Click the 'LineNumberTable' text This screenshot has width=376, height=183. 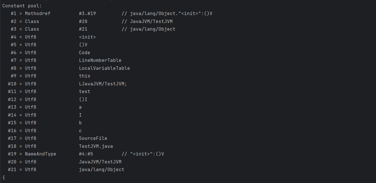(x=100, y=60)
